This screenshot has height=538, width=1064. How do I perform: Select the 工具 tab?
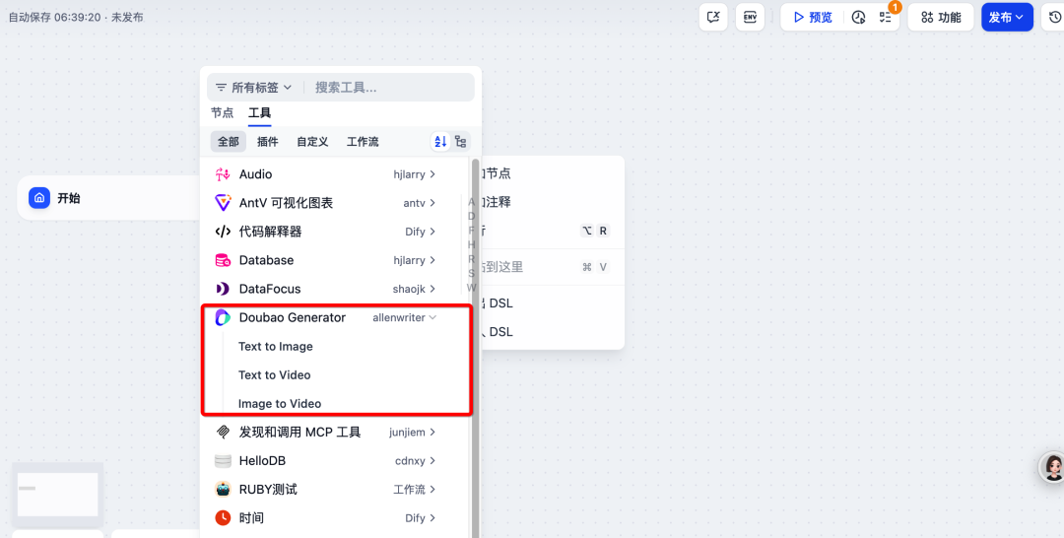coord(259,113)
